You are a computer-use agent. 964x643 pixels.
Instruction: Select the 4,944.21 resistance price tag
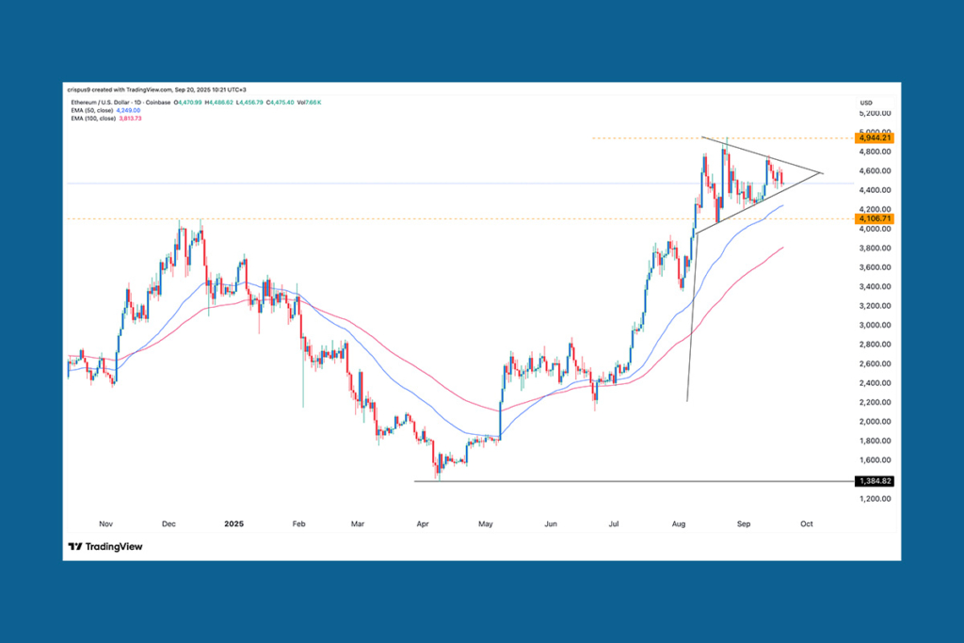[874, 137]
